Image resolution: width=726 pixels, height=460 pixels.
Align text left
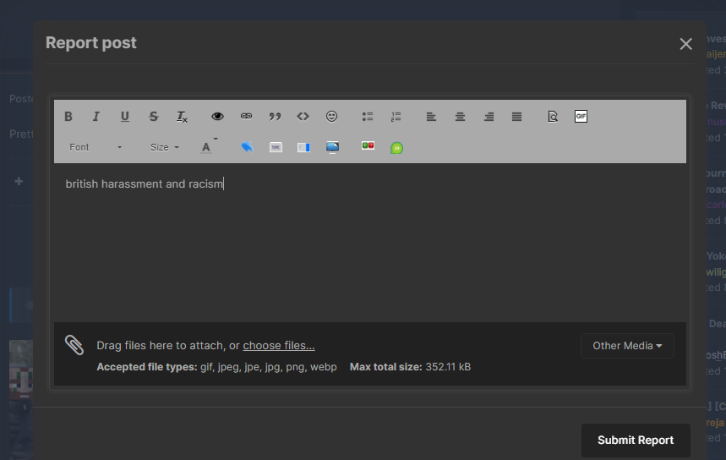click(x=431, y=117)
